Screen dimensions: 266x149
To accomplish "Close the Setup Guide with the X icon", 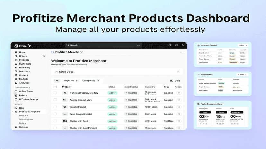I will 57,72.
